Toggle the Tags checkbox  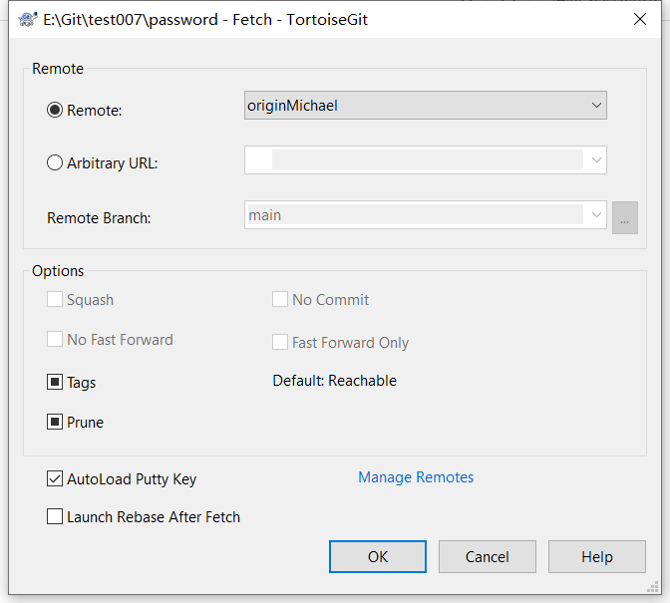55,382
